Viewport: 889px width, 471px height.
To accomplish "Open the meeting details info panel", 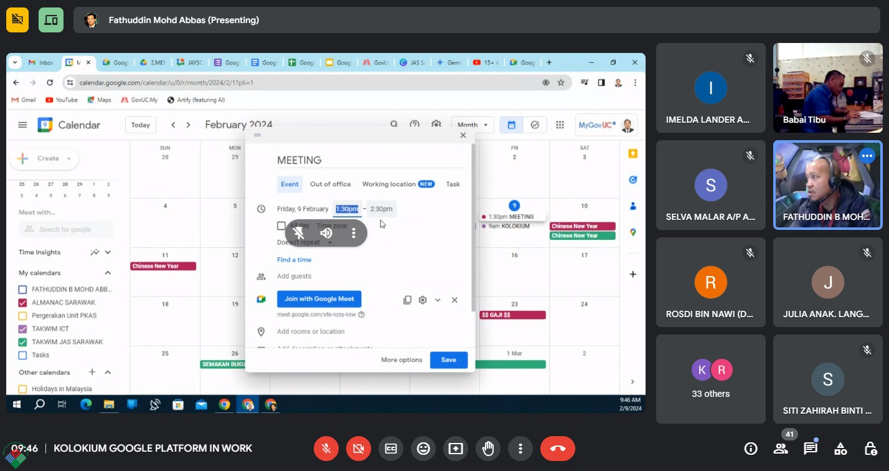I will coord(751,449).
